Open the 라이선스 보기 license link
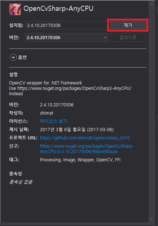 (x=54, y=121)
